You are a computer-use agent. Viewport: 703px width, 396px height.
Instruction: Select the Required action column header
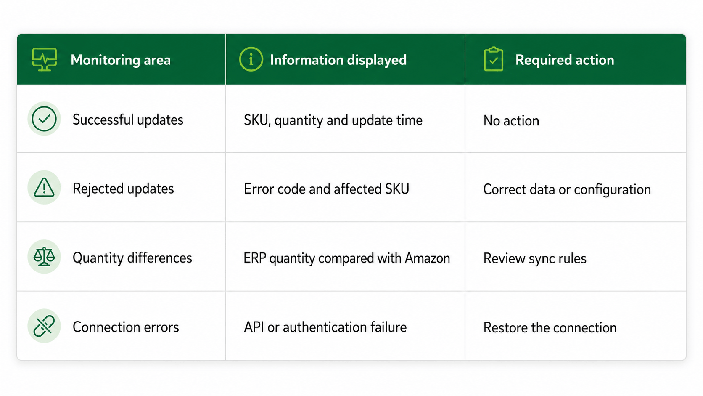click(565, 60)
